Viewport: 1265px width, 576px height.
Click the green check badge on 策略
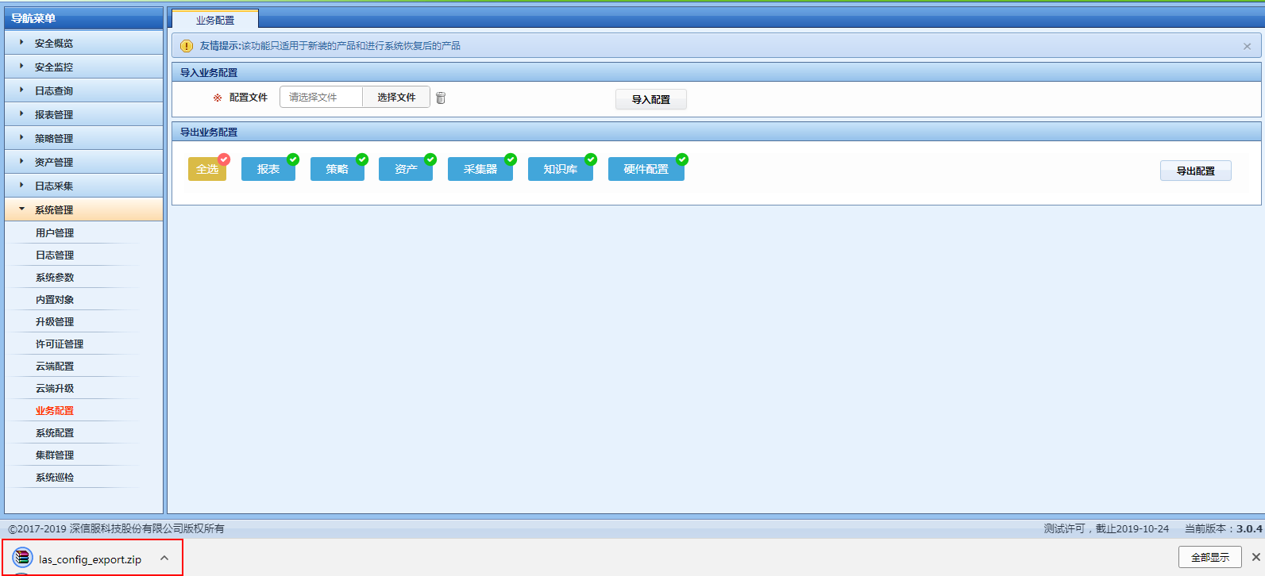pyautogui.click(x=362, y=159)
